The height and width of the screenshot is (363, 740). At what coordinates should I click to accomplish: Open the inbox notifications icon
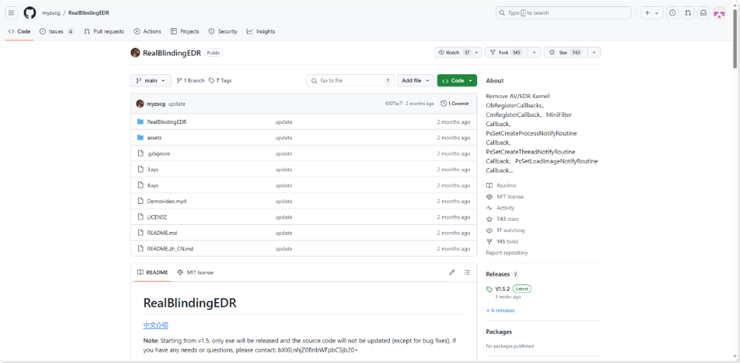[x=703, y=13]
